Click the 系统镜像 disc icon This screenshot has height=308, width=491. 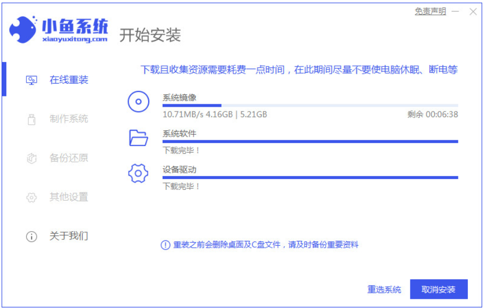pyautogui.click(x=137, y=101)
